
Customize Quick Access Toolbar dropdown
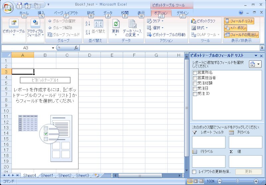(49, 4)
